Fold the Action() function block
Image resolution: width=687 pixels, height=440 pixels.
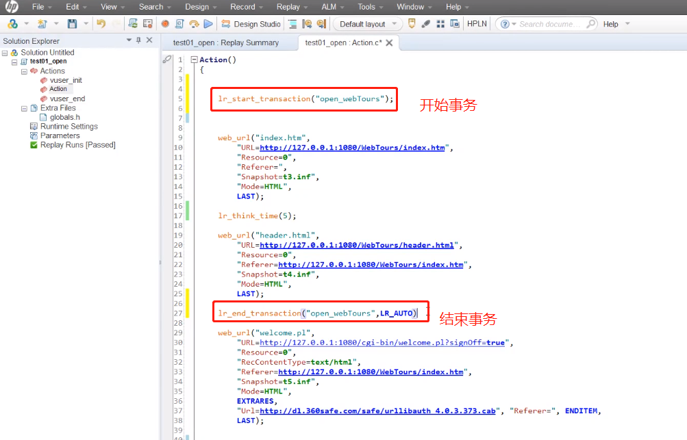[x=194, y=60]
